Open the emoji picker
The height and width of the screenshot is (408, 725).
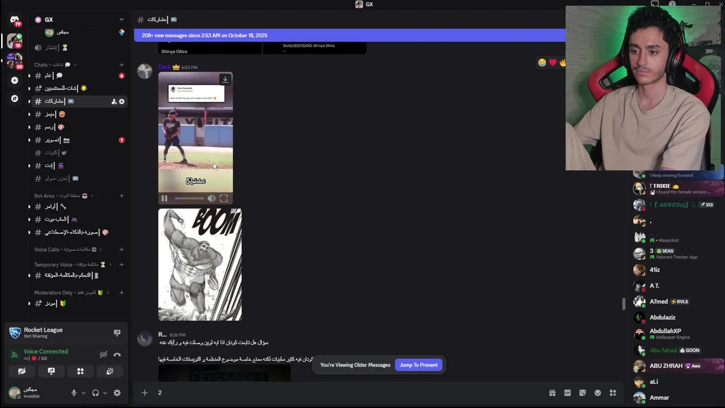(598, 393)
